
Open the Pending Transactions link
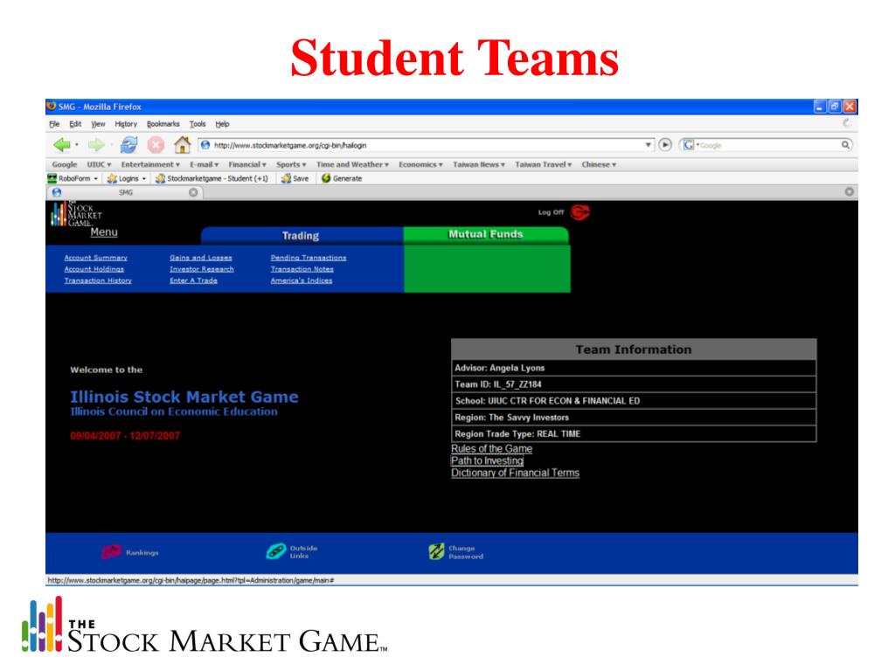309,258
